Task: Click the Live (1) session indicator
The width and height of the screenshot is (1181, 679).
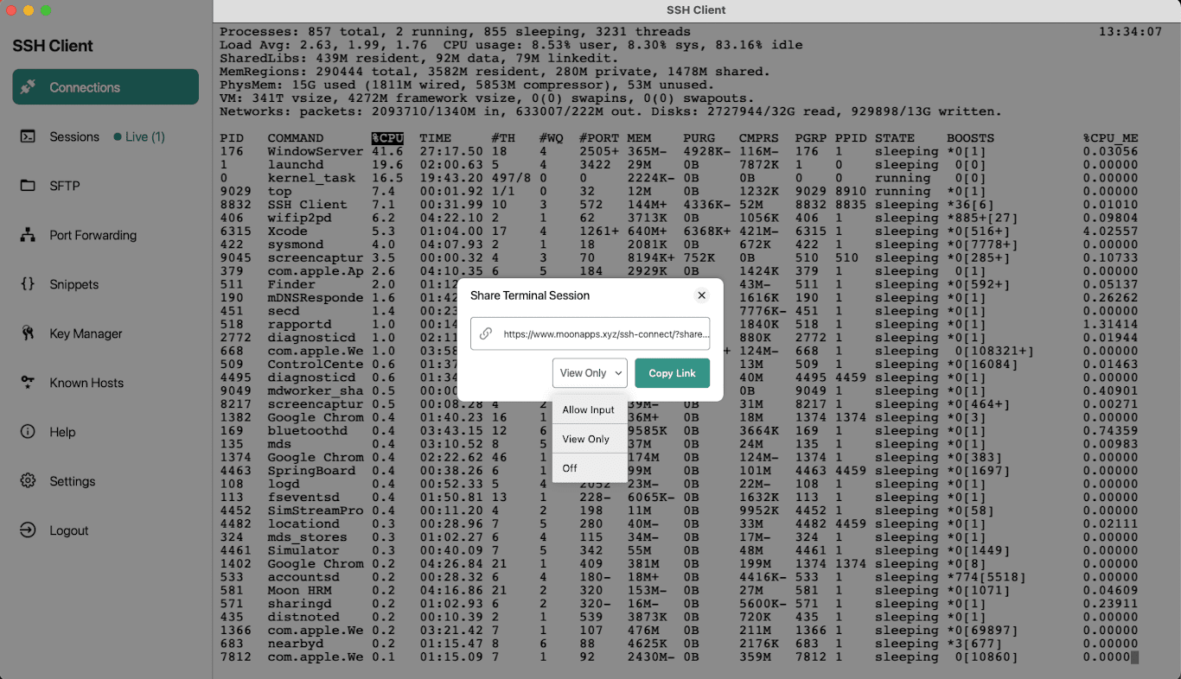Action: click(139, 136)
